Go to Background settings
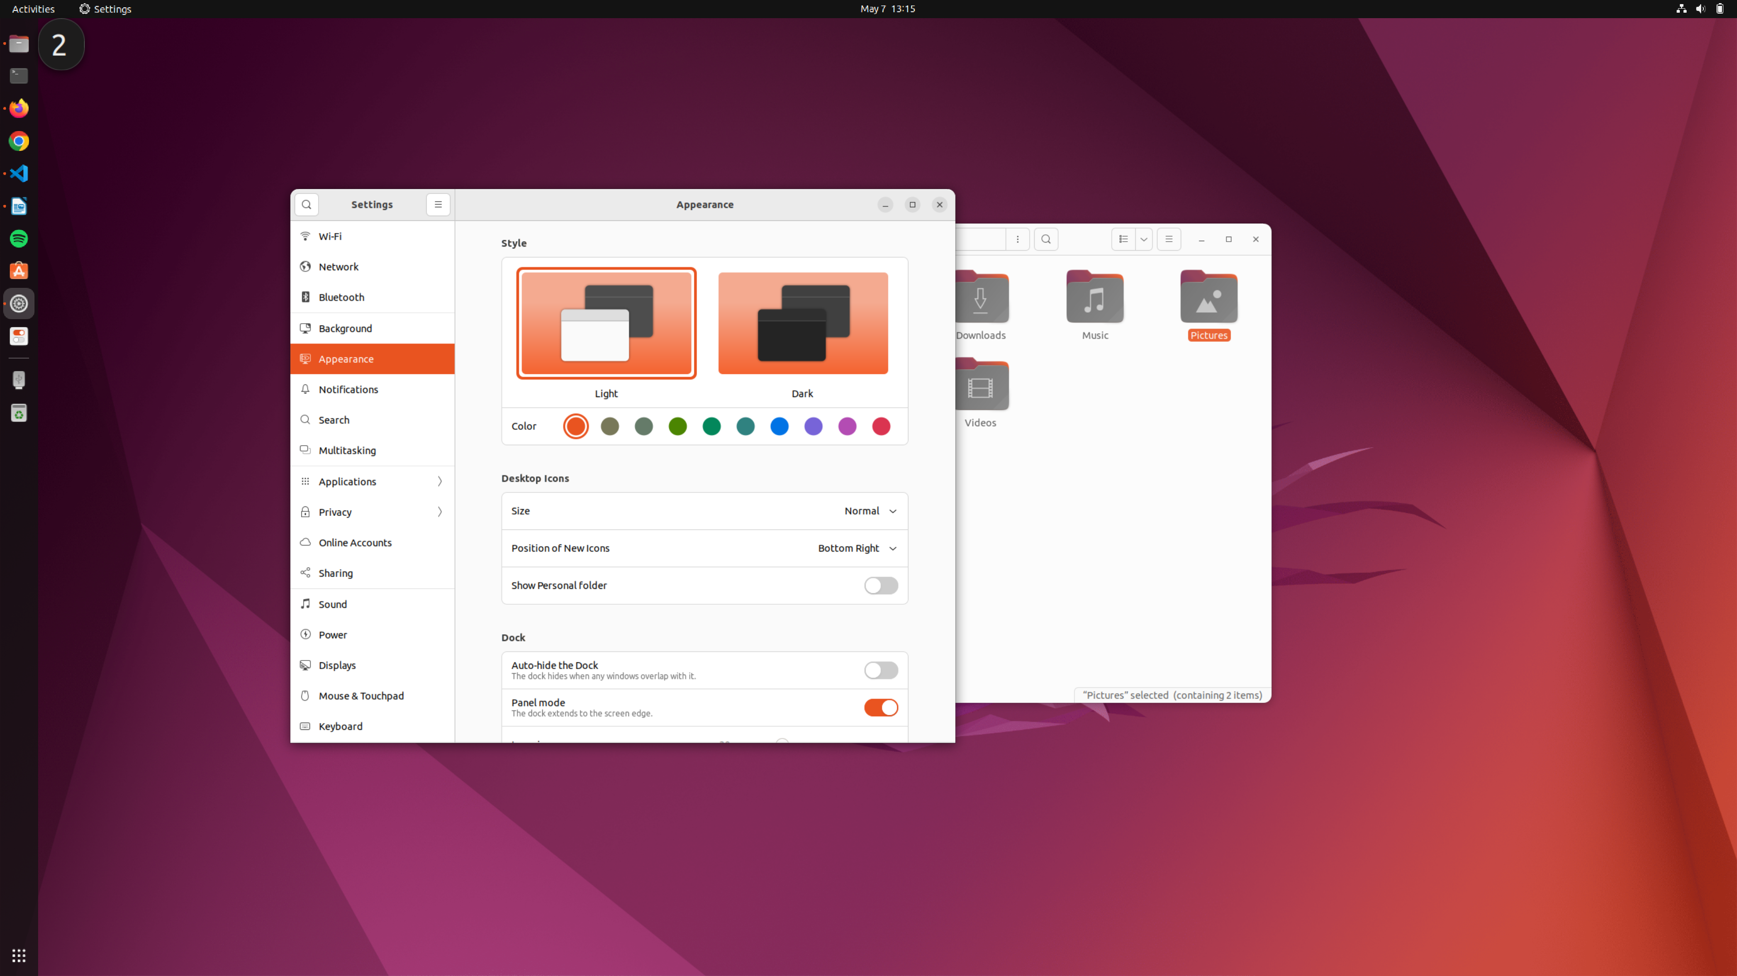Image resolution: width=1737 pixels, height=976 pixels. [x=372, y=329]
